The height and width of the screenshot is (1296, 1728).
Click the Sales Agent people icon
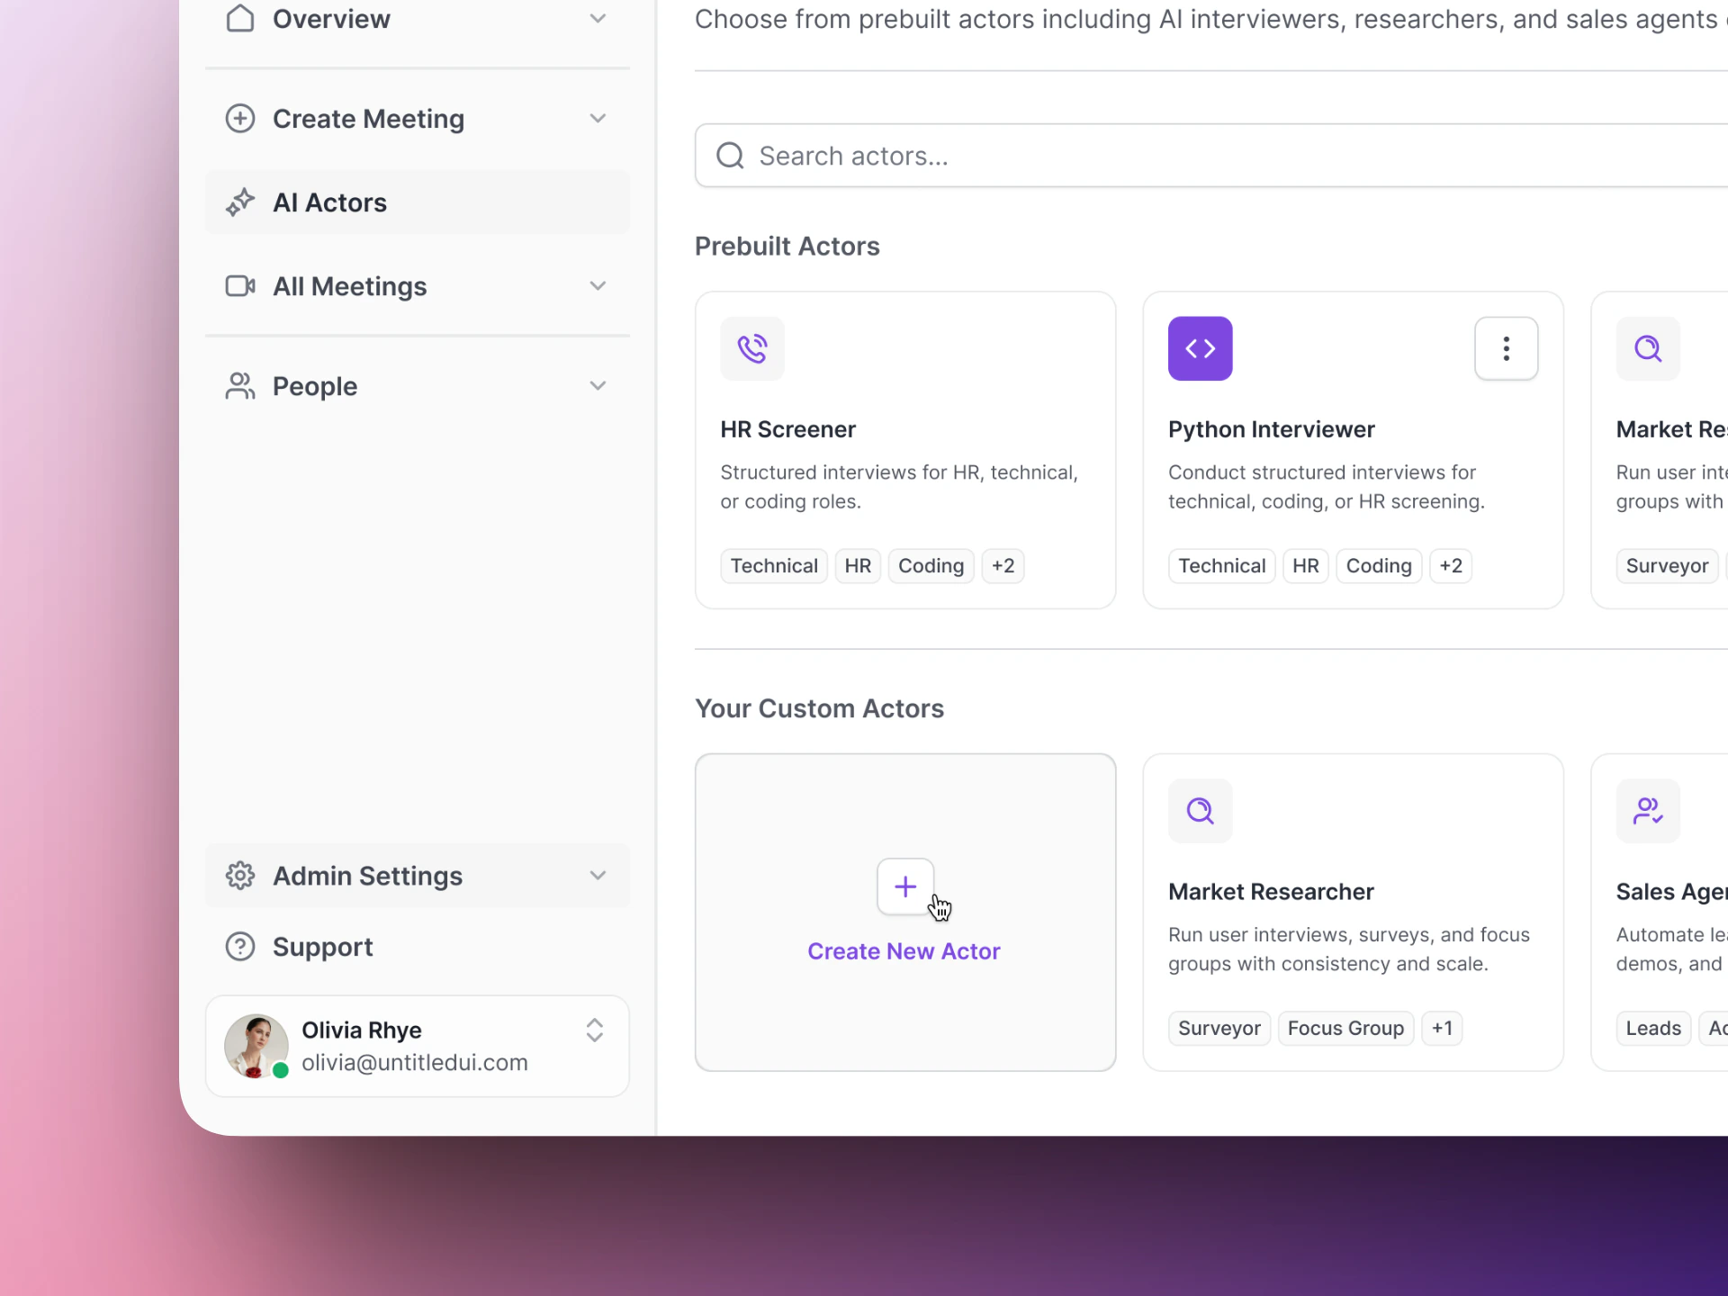point(1648,811)
